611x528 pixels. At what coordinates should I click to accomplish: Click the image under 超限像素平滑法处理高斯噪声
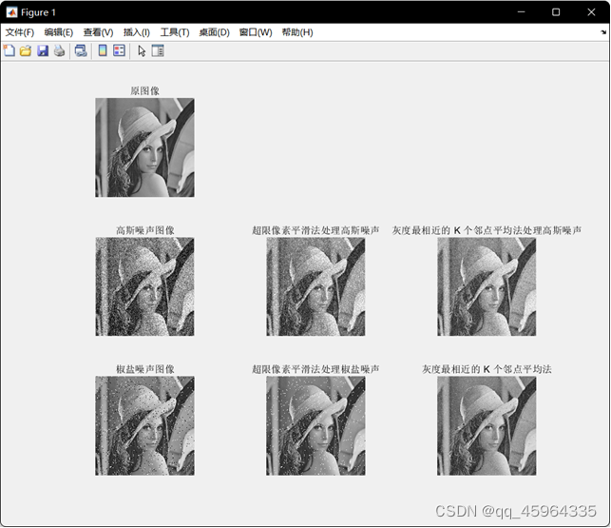(x=315, y=286)
